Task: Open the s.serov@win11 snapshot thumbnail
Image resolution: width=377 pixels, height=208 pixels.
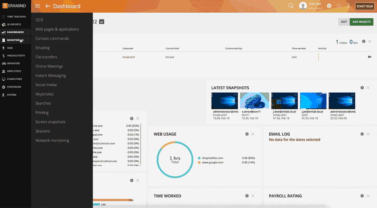Action: [255, 101]
